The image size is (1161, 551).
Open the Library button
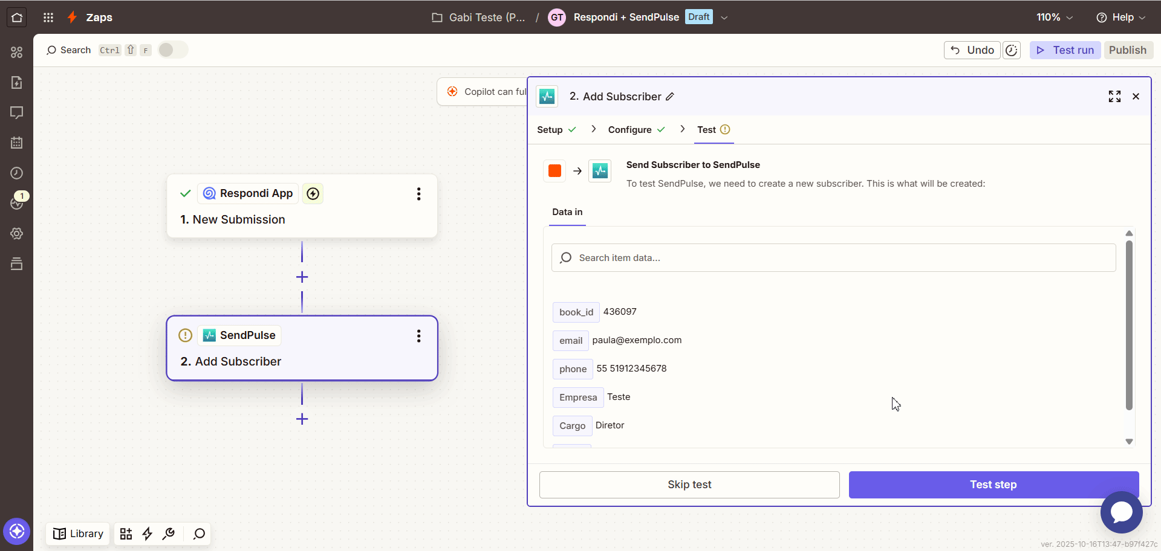click(78, 534)
